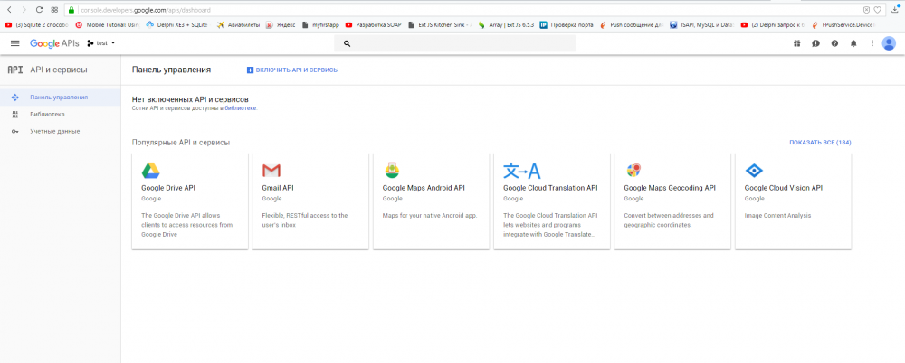Open Проверка порта bookmark
905x363 pixels.
coord(567,24)
